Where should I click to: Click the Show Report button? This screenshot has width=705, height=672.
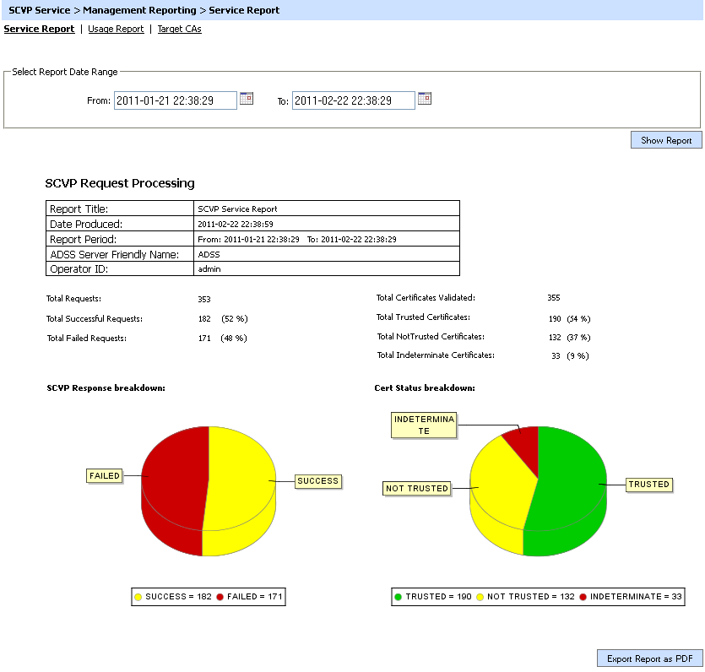665,140
